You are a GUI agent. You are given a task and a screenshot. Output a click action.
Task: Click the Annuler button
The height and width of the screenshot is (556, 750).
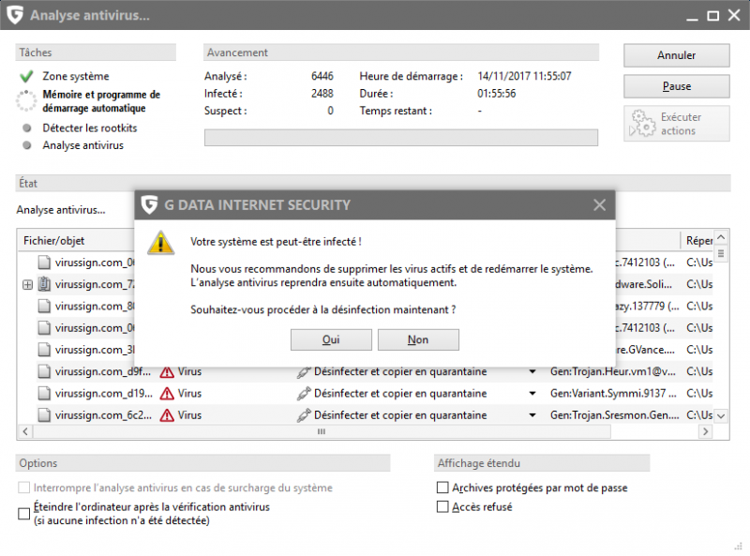(676, 55)
